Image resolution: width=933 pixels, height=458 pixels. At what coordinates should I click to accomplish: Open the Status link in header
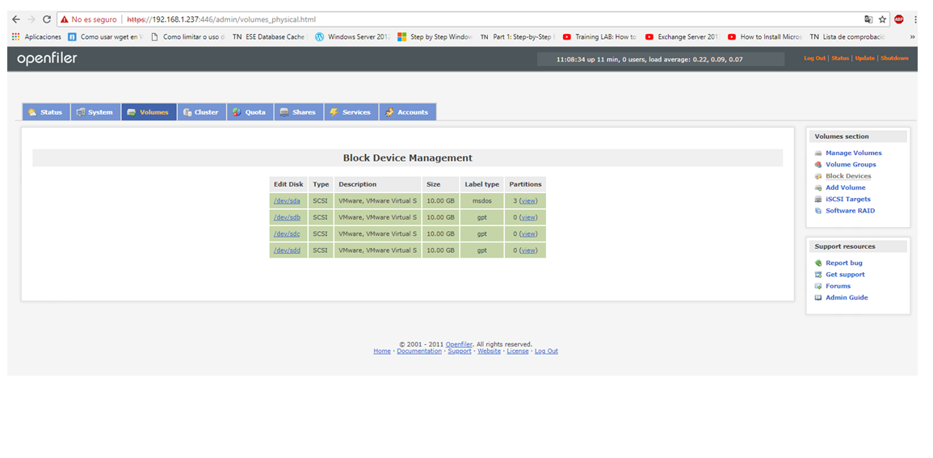[840, 58]
